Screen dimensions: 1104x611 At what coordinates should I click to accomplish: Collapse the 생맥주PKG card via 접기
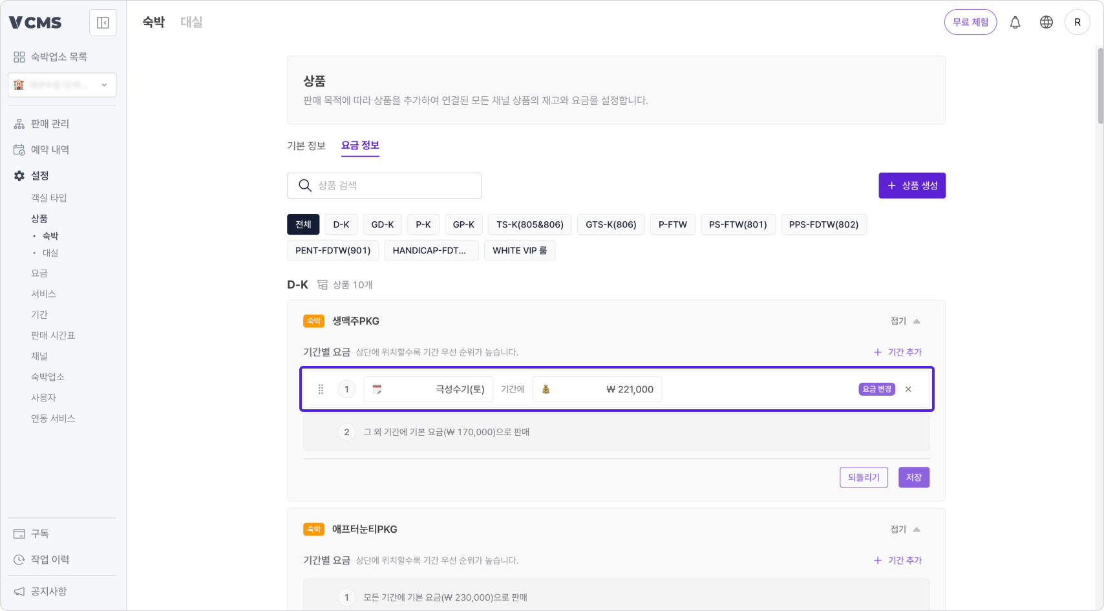point(904,321)
